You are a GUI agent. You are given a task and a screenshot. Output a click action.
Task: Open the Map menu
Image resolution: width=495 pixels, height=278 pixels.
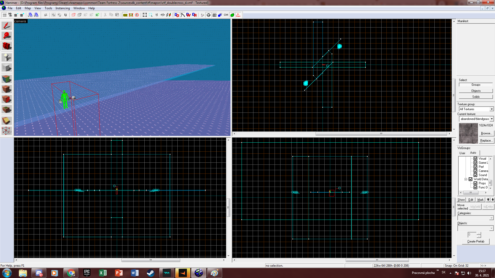click(x=28, y=8)
